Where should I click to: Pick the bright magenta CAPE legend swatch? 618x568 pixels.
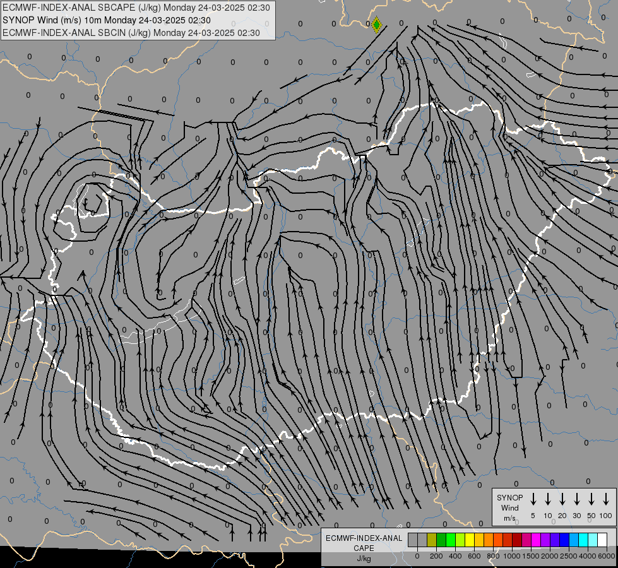537,540
